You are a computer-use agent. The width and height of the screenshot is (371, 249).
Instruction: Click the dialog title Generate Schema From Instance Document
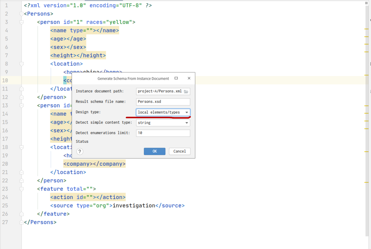pyautogui.click(x=133, y=79)
